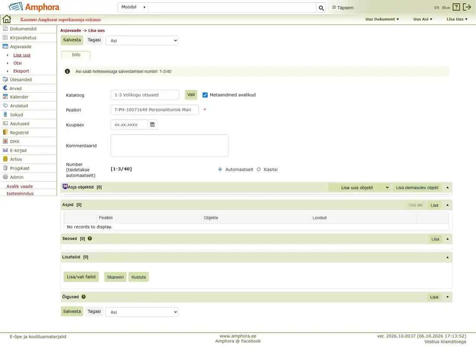Click the Skaneeri button

[115, 277]
